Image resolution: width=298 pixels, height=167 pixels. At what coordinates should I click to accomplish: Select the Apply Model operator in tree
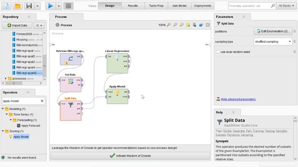pyautogui.click(x=19, y=137)
